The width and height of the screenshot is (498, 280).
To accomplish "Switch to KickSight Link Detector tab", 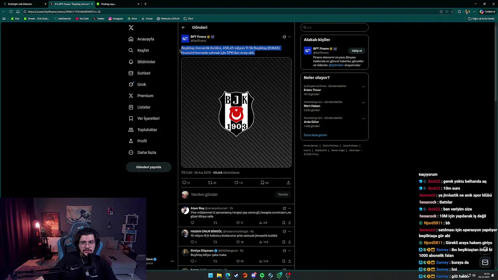I will coord(25,4).
